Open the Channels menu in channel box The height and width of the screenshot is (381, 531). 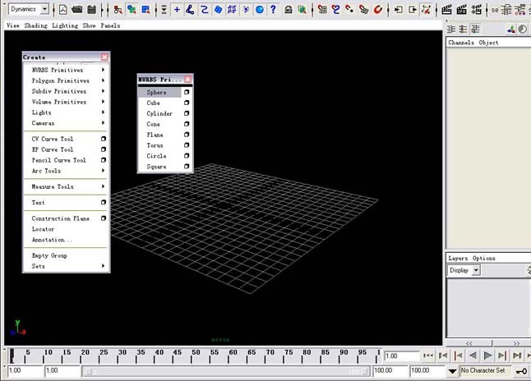[461, 43]
